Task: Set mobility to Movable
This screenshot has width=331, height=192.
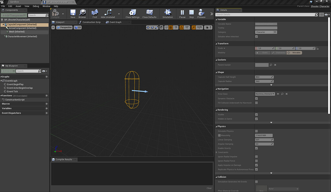Action: coord(294,53)
